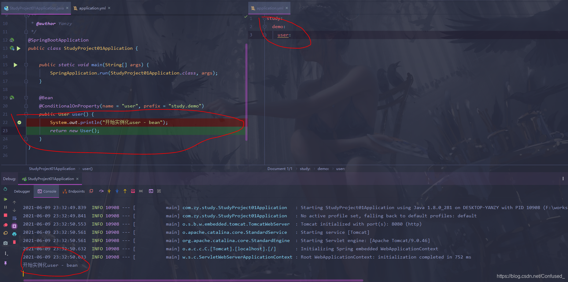The width and height of the screenshot is (568, 282).
Task: Click the console horizontal scrollbar
Action: [193, 280]
